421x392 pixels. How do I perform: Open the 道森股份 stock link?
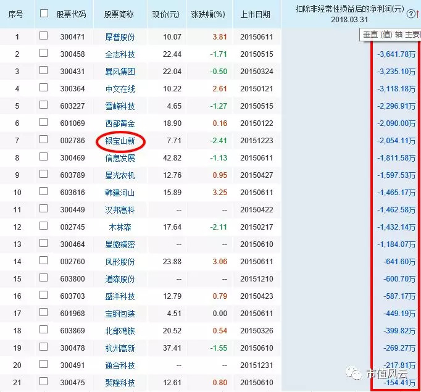click(120, 279)
